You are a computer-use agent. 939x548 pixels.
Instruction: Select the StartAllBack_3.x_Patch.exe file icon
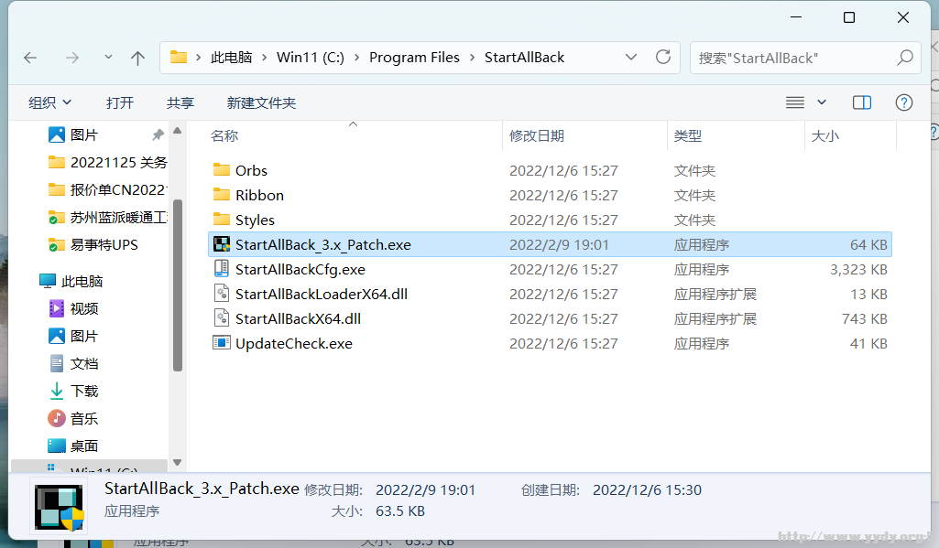coord(222,244)
